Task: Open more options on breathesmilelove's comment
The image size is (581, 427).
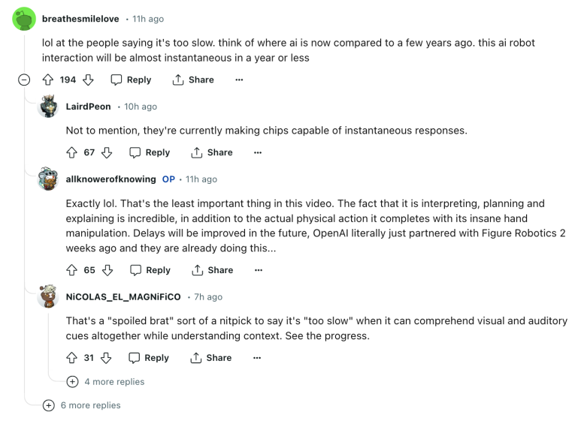Action: 239,80
